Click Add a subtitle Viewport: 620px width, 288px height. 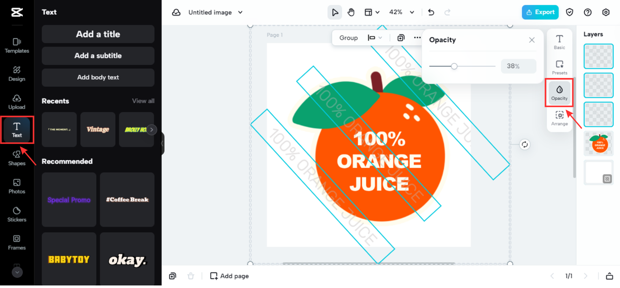point(98,56)
